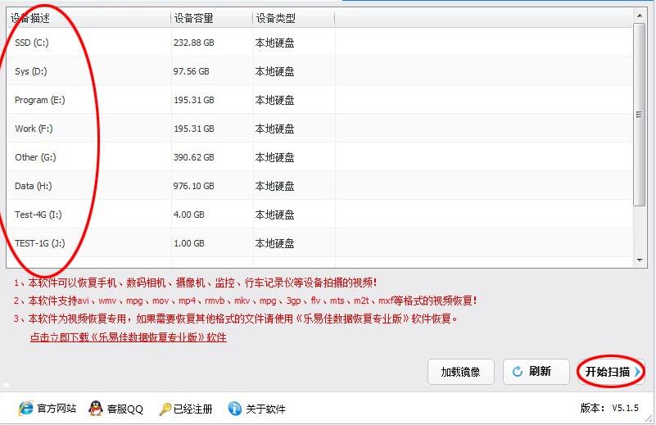This screenshot has height=425, width=656.
Task: Click 刷新 button to reload devices
Action: tap(536, 372)
